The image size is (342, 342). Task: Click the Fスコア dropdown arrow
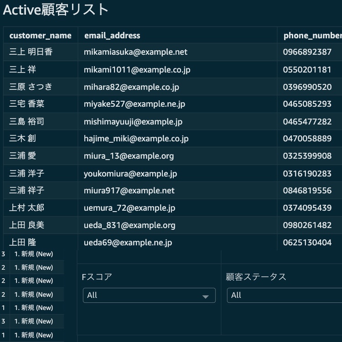click(x=206, y=296)
